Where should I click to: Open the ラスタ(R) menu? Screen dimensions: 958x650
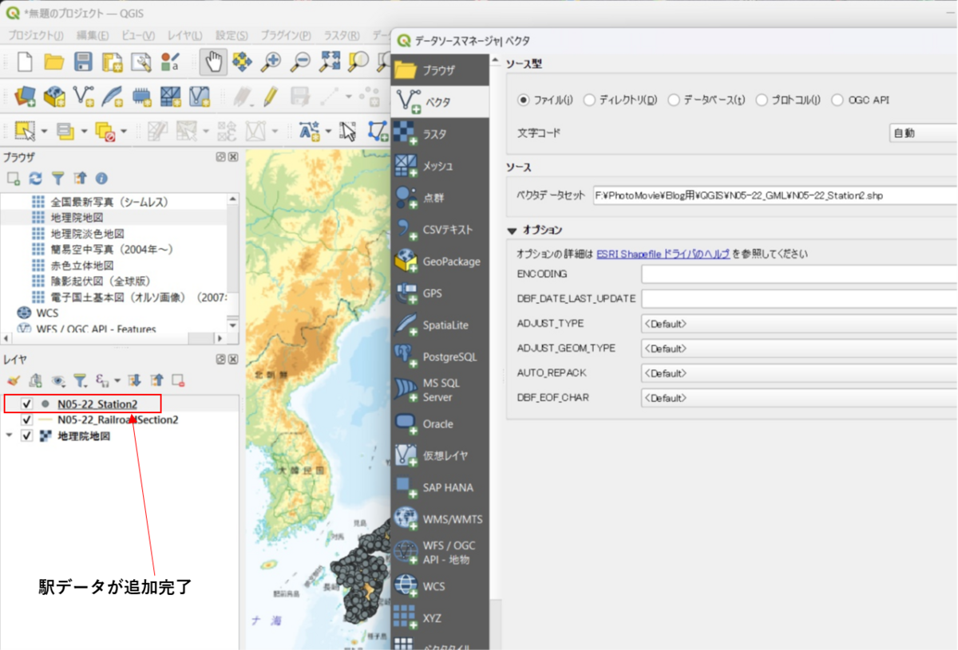[342, 36]
